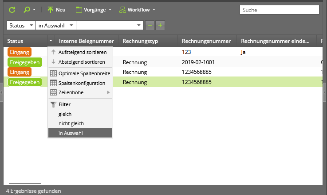The image size is (327, 195).
Task: Open the Vorgänge folder menu
Action: tap(94, 10)
